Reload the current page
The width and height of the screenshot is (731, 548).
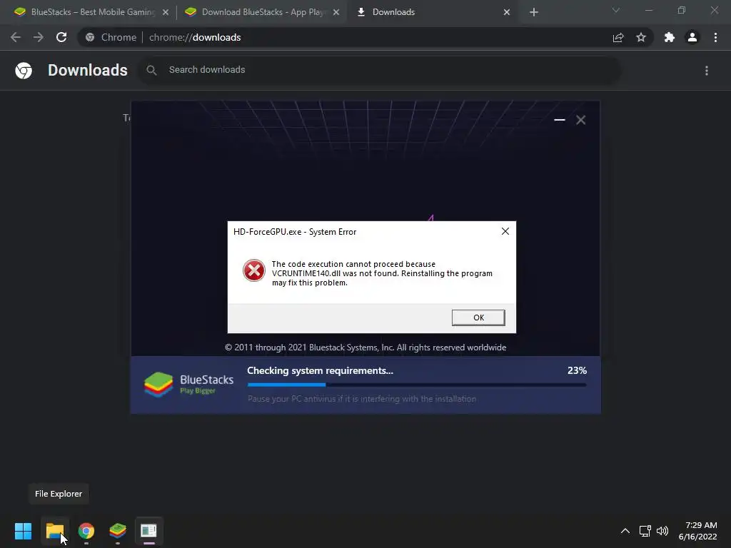[x=61, y=37]
